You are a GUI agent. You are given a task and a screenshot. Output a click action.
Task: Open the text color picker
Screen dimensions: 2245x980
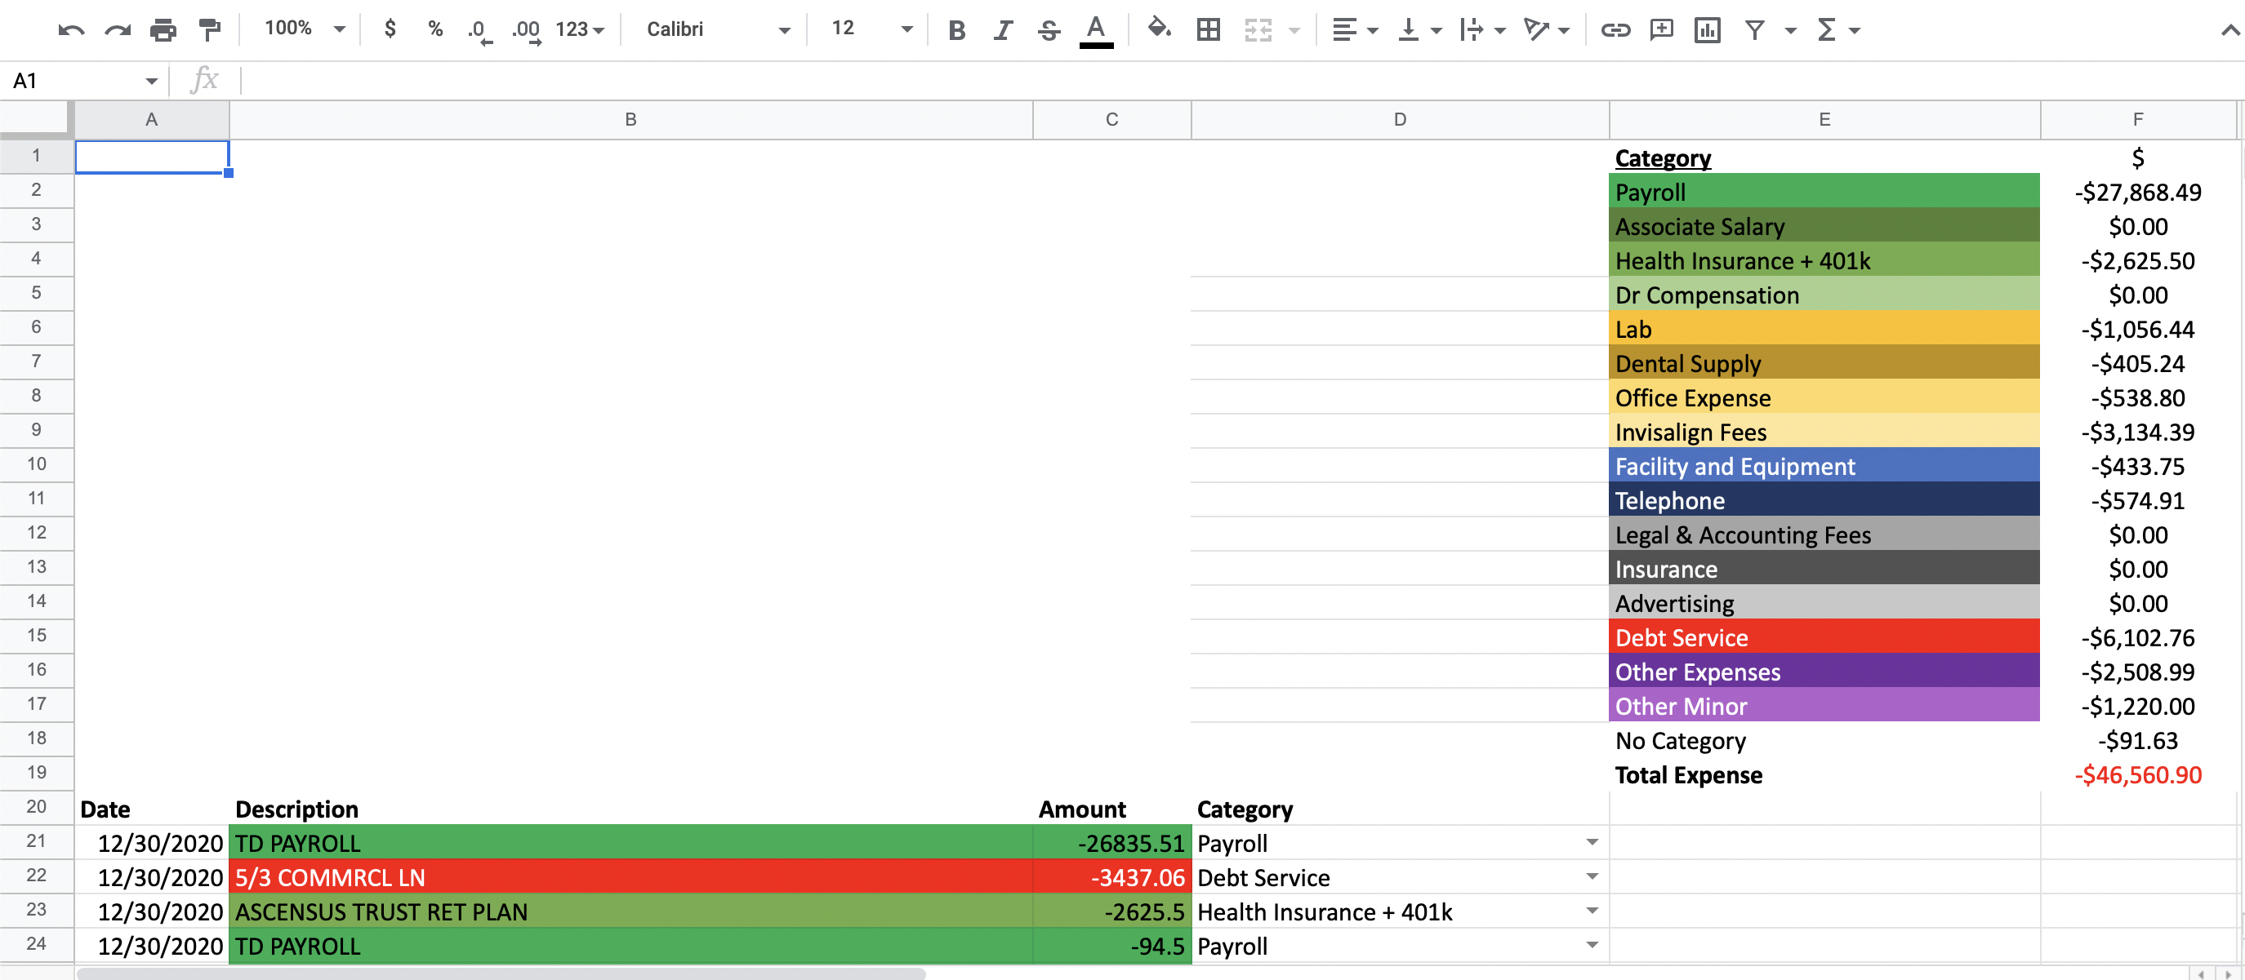1095,30
